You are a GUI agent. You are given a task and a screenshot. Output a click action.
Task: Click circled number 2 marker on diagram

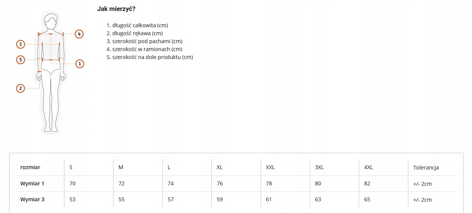click(x=20, y=89)
